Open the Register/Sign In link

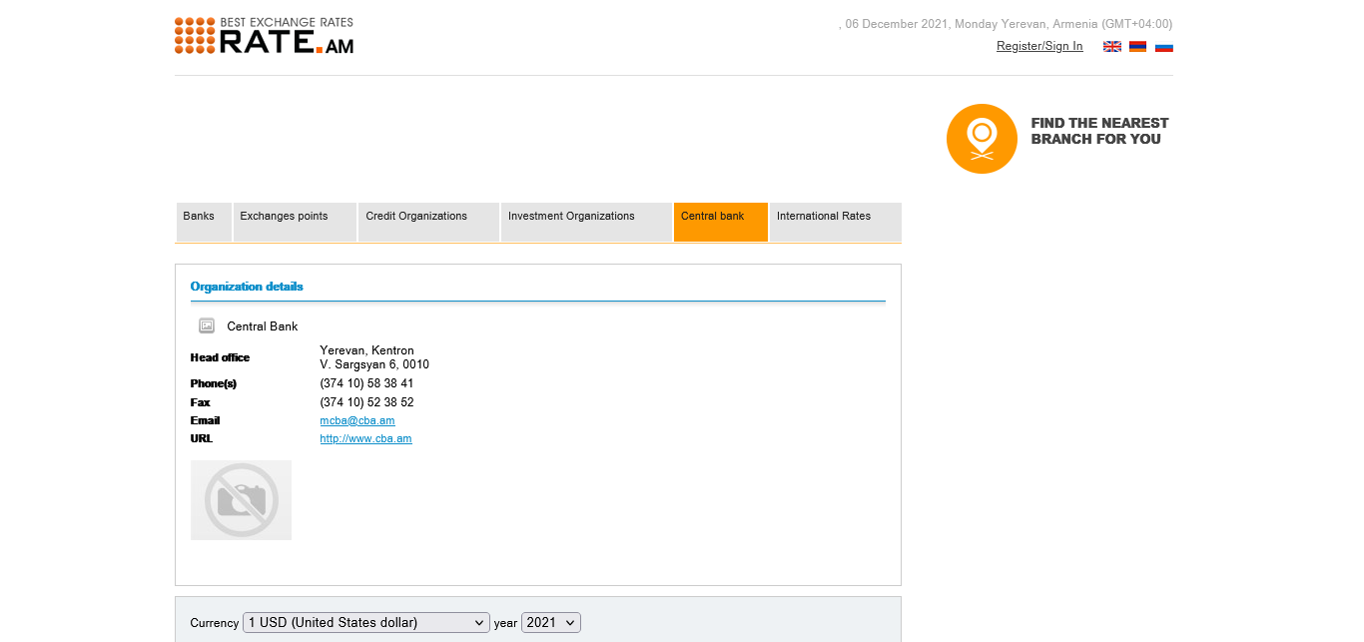[x=1038, y=47]
